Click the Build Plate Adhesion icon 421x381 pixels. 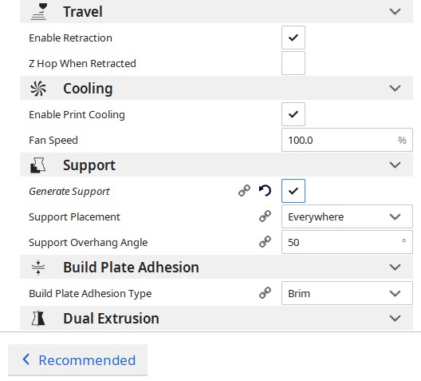pos(38,268)
